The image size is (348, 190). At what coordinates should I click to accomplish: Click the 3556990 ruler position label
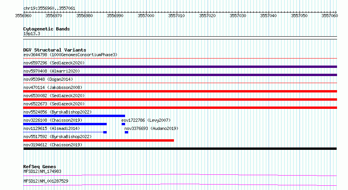click(x=115, y=16)
